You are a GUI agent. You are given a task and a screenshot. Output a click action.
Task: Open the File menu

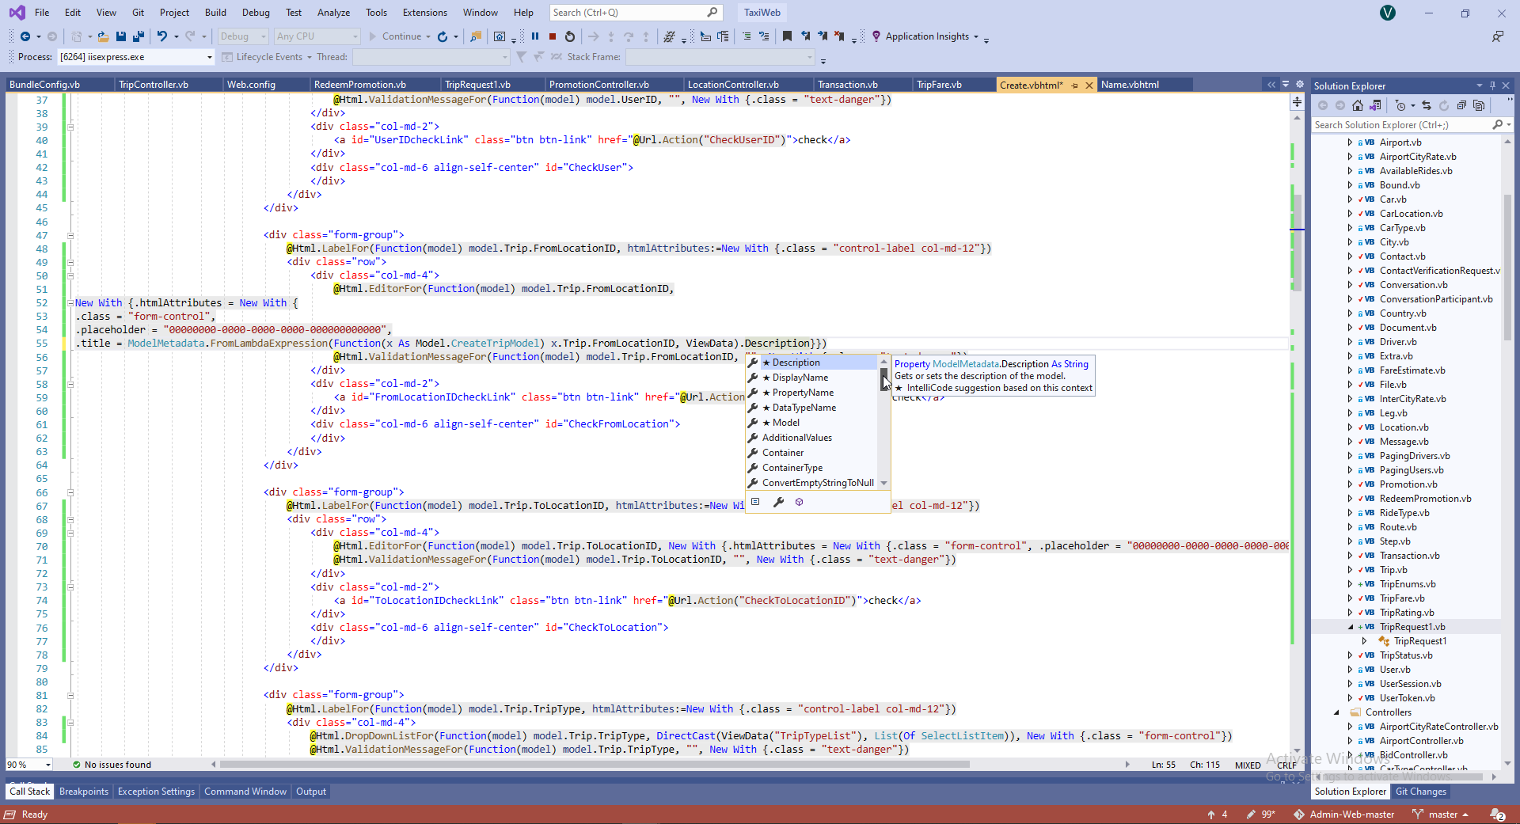(x=42, y=13)
